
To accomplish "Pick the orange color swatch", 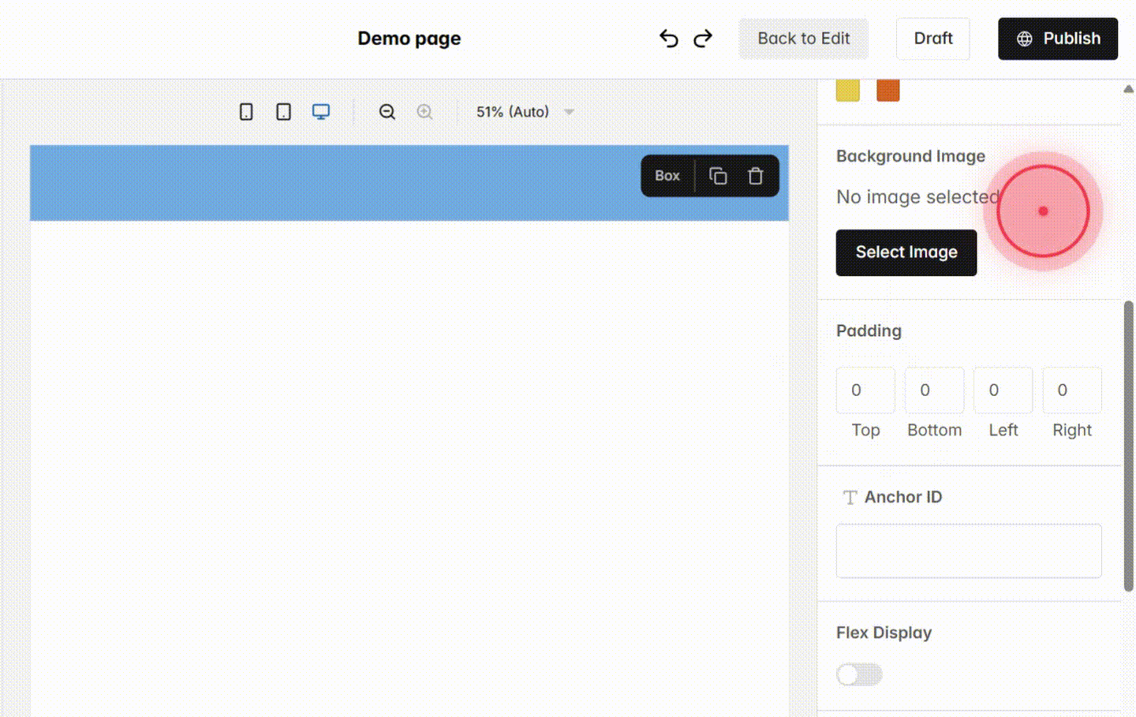I will [887, 89].
